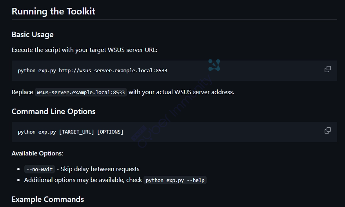Click the "Running the Toolkit" heading
345x207 pixels.
[53, 11]
